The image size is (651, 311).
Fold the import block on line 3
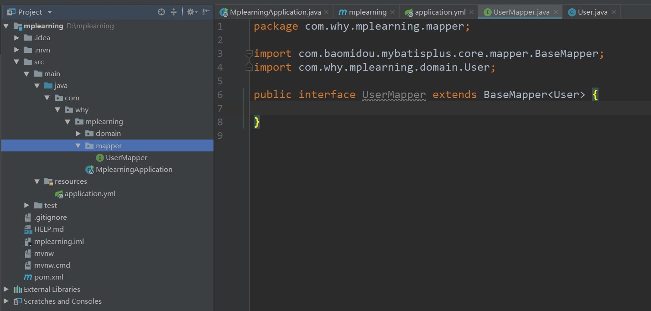[x=249, y=53]
